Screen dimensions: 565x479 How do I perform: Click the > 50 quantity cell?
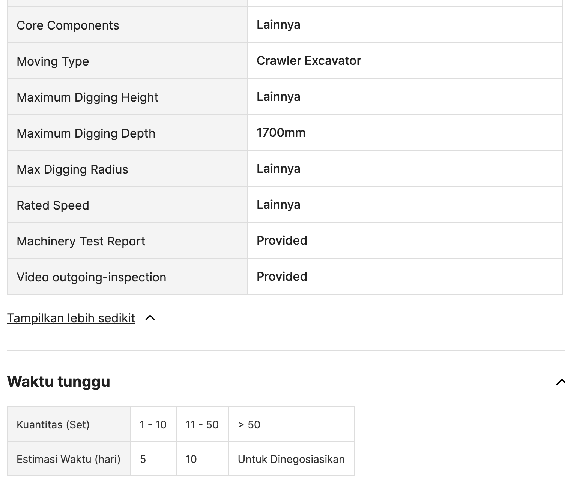pos(292,424)
